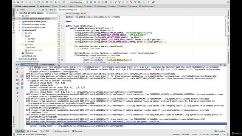Open the Version Control tab
The width and height of the screenshot is (242, 136).
[61, 131]
